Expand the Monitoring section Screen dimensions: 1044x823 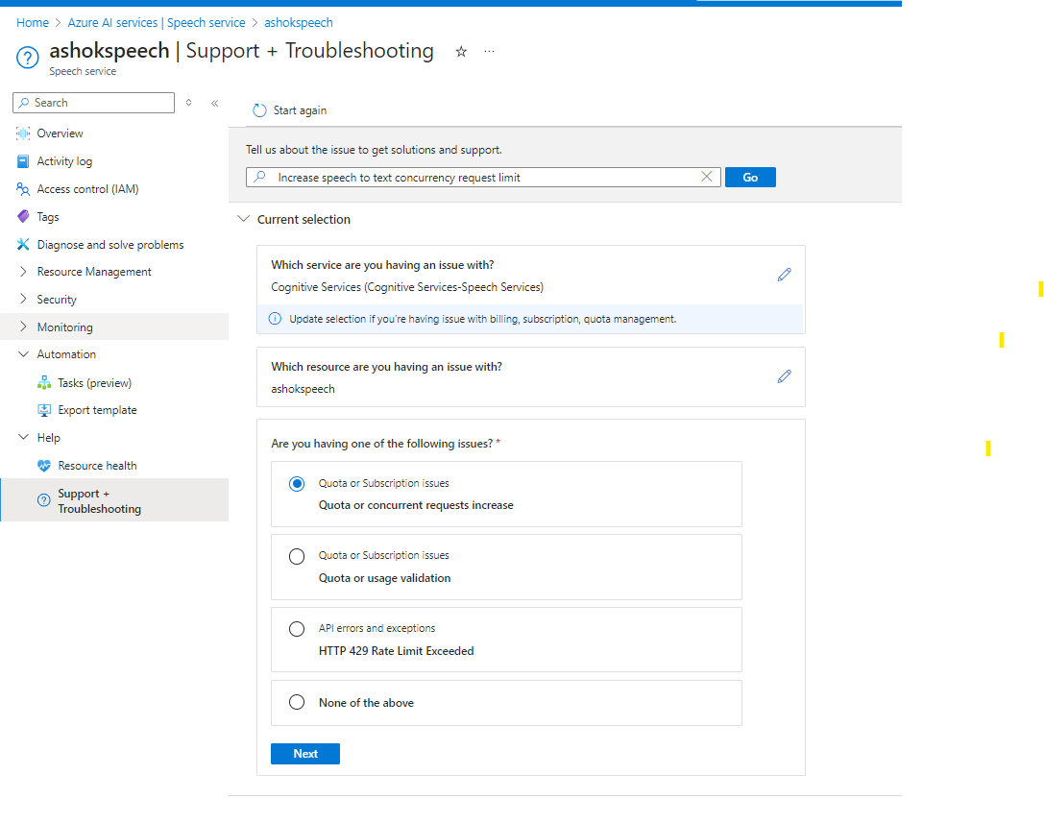click(x=21, y=326)
